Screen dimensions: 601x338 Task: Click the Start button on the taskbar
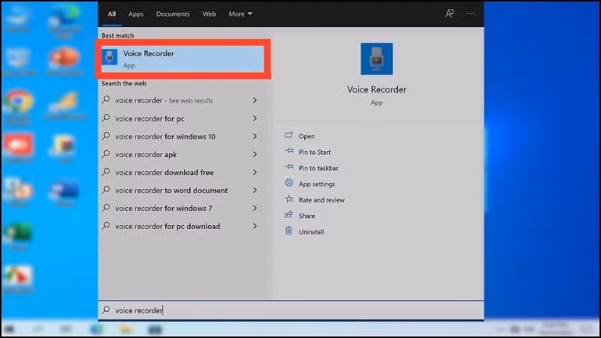[x=9, y=329]
